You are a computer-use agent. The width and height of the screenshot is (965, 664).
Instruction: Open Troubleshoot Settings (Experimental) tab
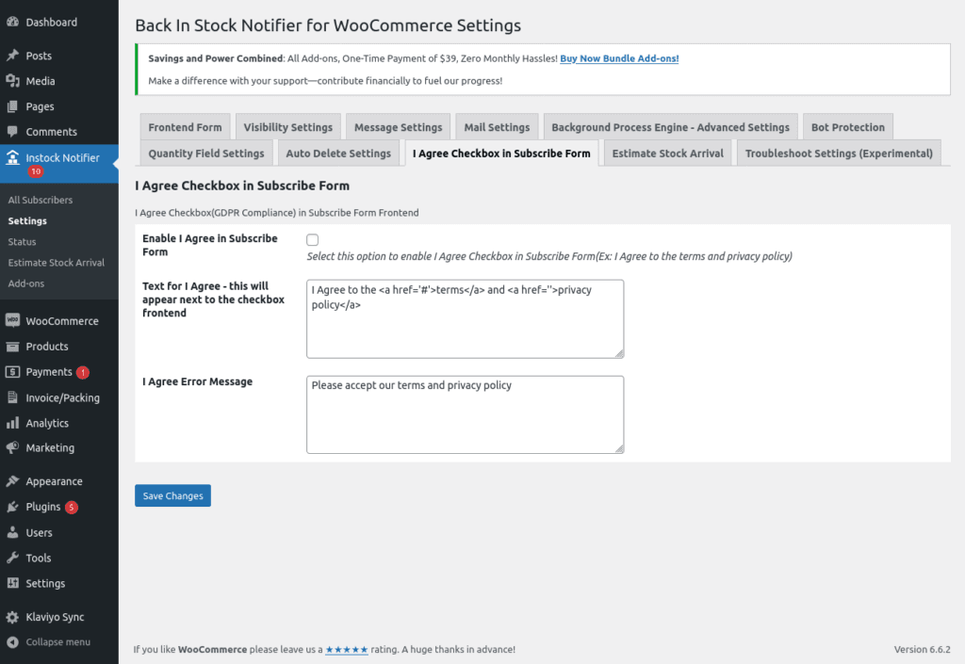tap(839, 154)
